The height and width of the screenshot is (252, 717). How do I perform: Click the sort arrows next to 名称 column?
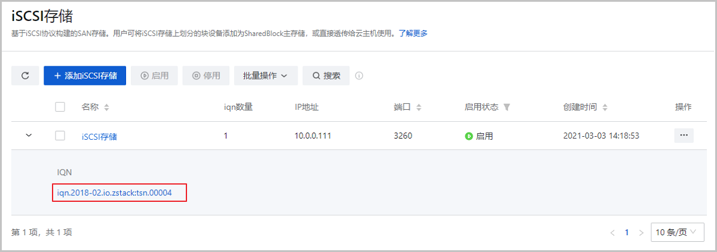[106, 107]
